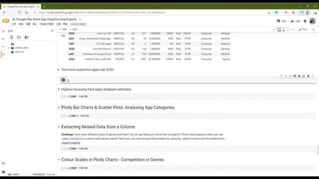Expand Colour Scales in Plotly Charts section

click(59, 160)
